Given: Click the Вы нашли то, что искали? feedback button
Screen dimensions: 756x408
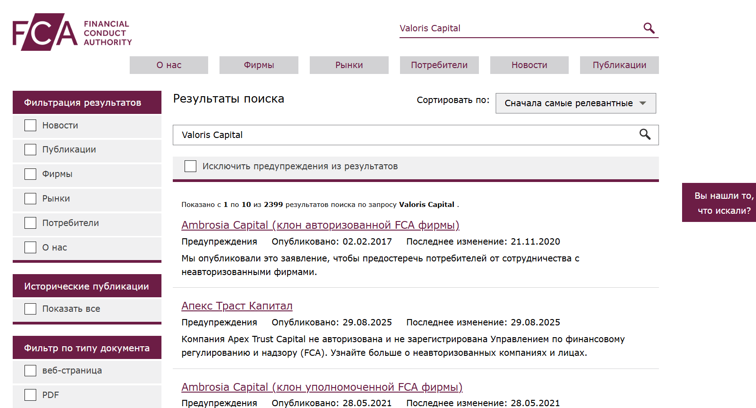Looking at the screenshot, I should [719, 202].
